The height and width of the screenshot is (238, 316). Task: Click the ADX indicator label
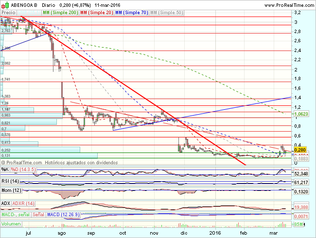click(x=6, y=204)
